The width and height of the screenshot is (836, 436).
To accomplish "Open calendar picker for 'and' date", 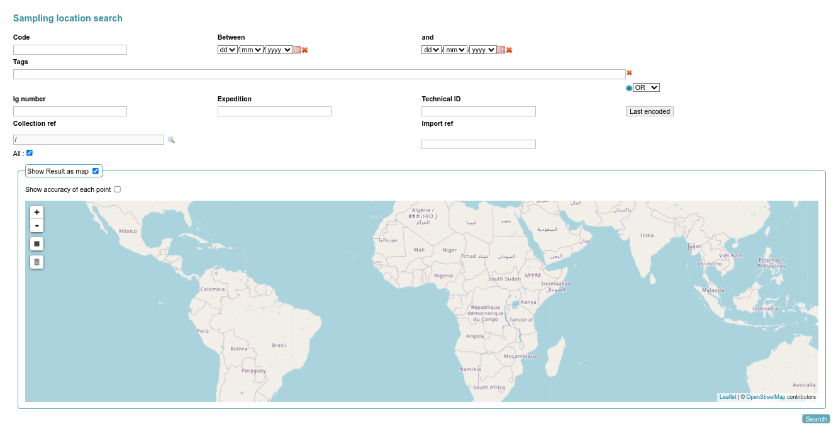I will click(501, 50).
